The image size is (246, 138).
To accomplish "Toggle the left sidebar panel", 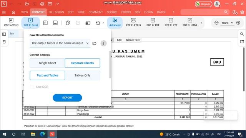I will coord(4,34).
